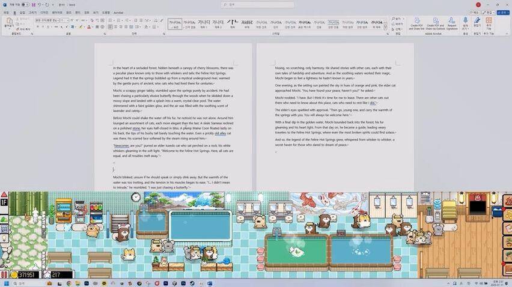Screen dimensions: 512x287
Task: Expand the styles gallery with More arrow
Action: 386,28
